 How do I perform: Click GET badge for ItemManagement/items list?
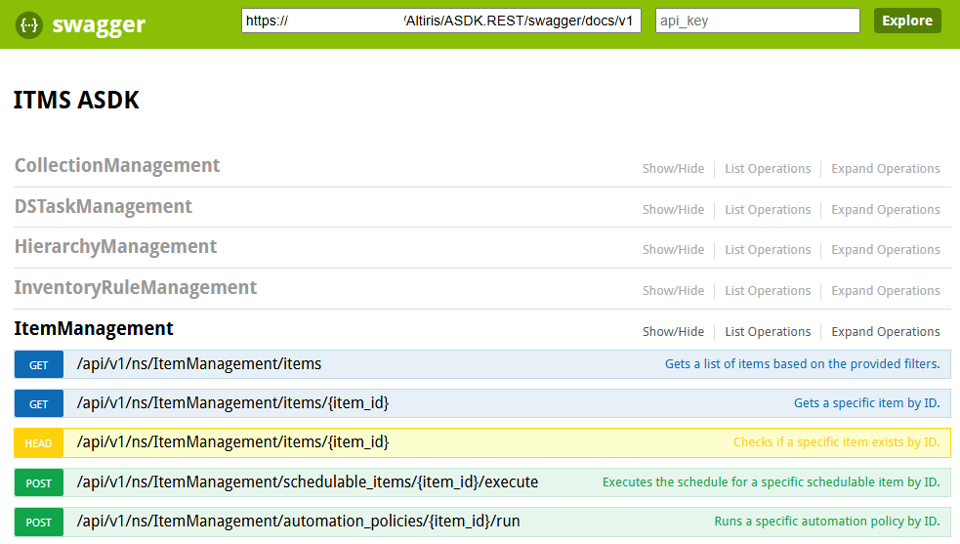(39, 365)
